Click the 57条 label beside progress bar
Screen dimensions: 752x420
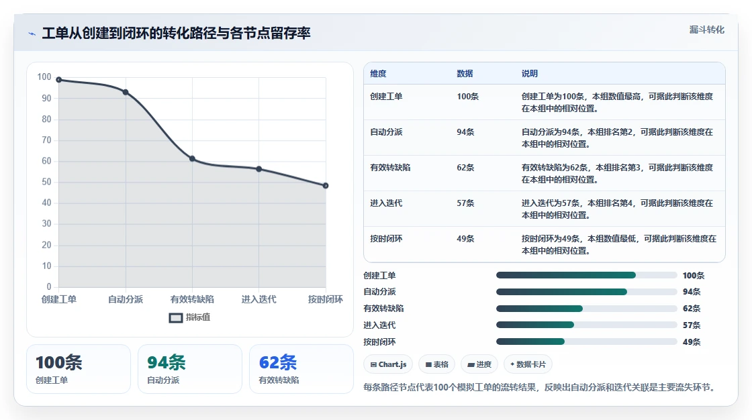(692, 325)
